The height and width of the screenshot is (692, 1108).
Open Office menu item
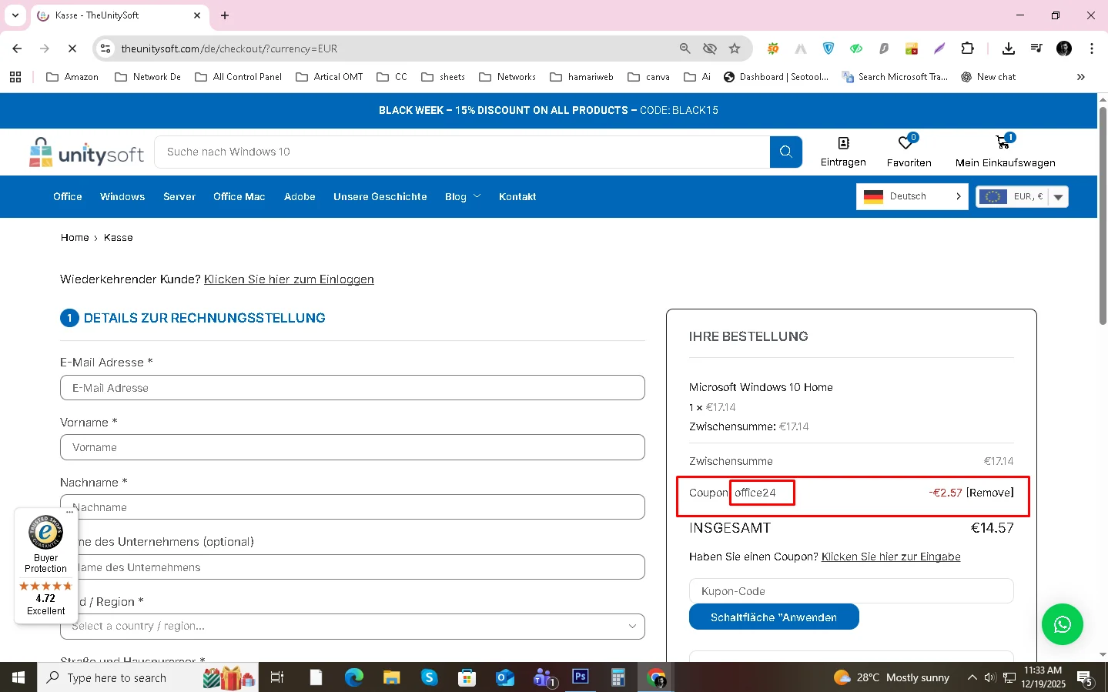coord(68,196)
